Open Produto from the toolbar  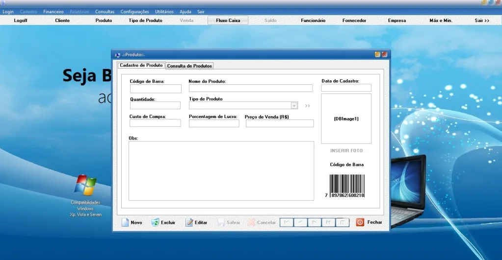[x=104, y=21]
